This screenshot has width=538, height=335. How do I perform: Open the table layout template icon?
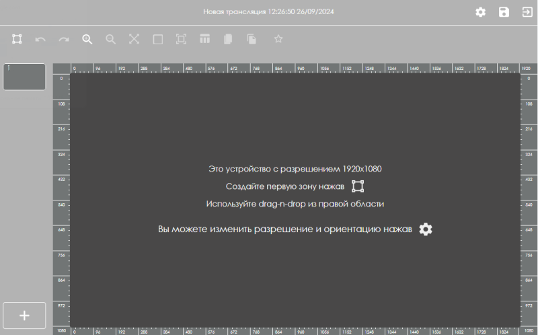click(204, 39)
